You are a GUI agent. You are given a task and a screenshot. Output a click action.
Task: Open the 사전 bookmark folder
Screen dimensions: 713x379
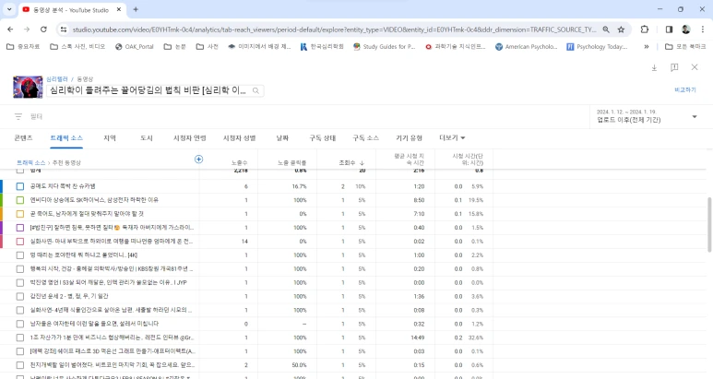point(208,46)
